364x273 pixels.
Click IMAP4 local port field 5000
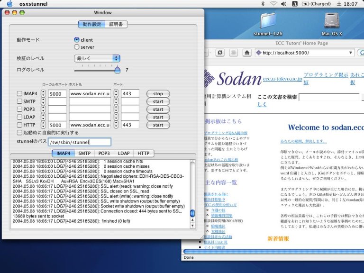[x=57, y=93]
